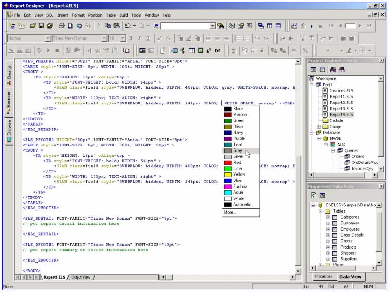Click the Ex expression toolbar icon

click(208, 51)
